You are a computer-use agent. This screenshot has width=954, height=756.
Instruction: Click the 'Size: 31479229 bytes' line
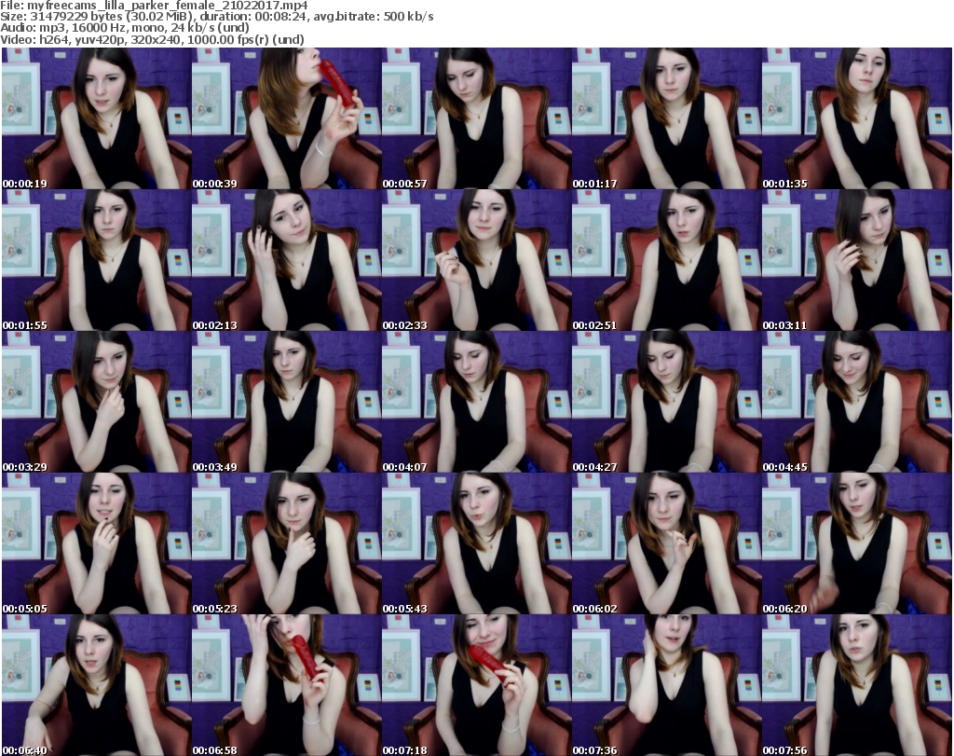click(x=216, y=17)
